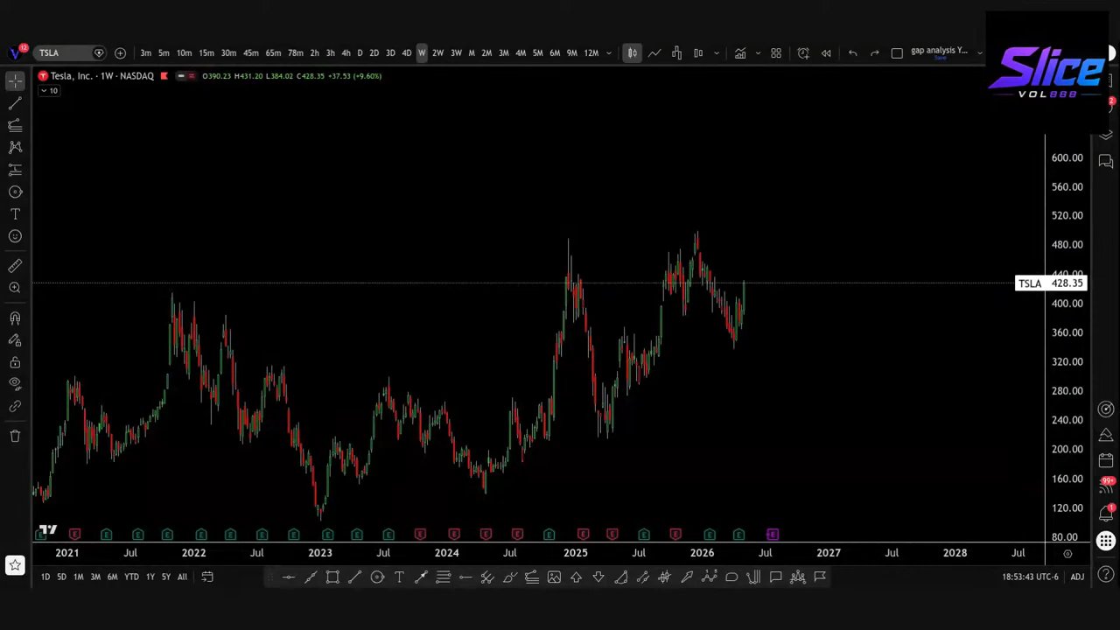Screen dimensions: 1120x630
Task: Open the time axis settings gear
Action: tap(1067, 554)
